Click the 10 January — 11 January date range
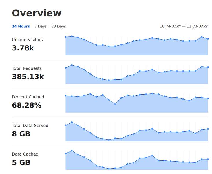212x174 pixels. (184, 26)
